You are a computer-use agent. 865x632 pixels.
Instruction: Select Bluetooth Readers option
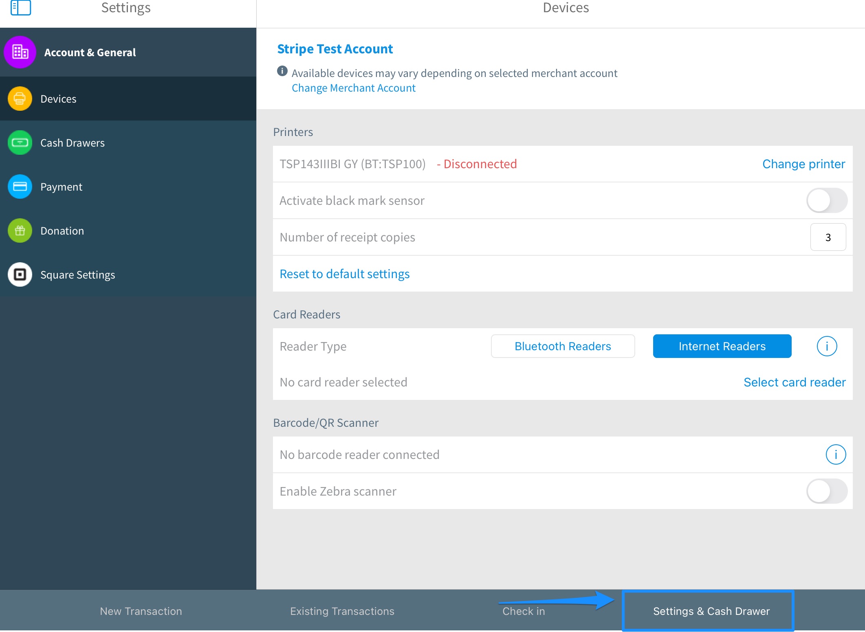point(563,346)
